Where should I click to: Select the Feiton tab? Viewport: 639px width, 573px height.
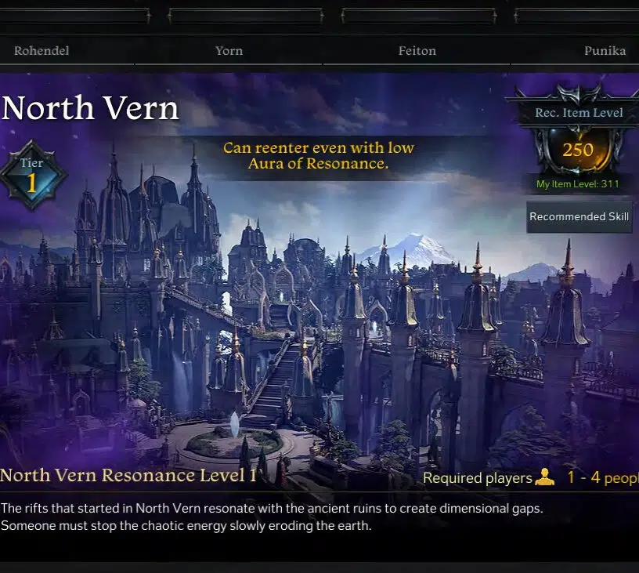pos(417,51)
